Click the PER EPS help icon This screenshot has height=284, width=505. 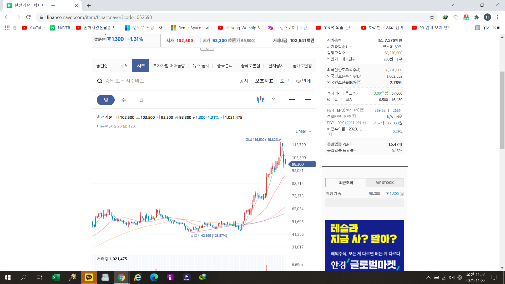pyautogui.click(x=362, y=110)
